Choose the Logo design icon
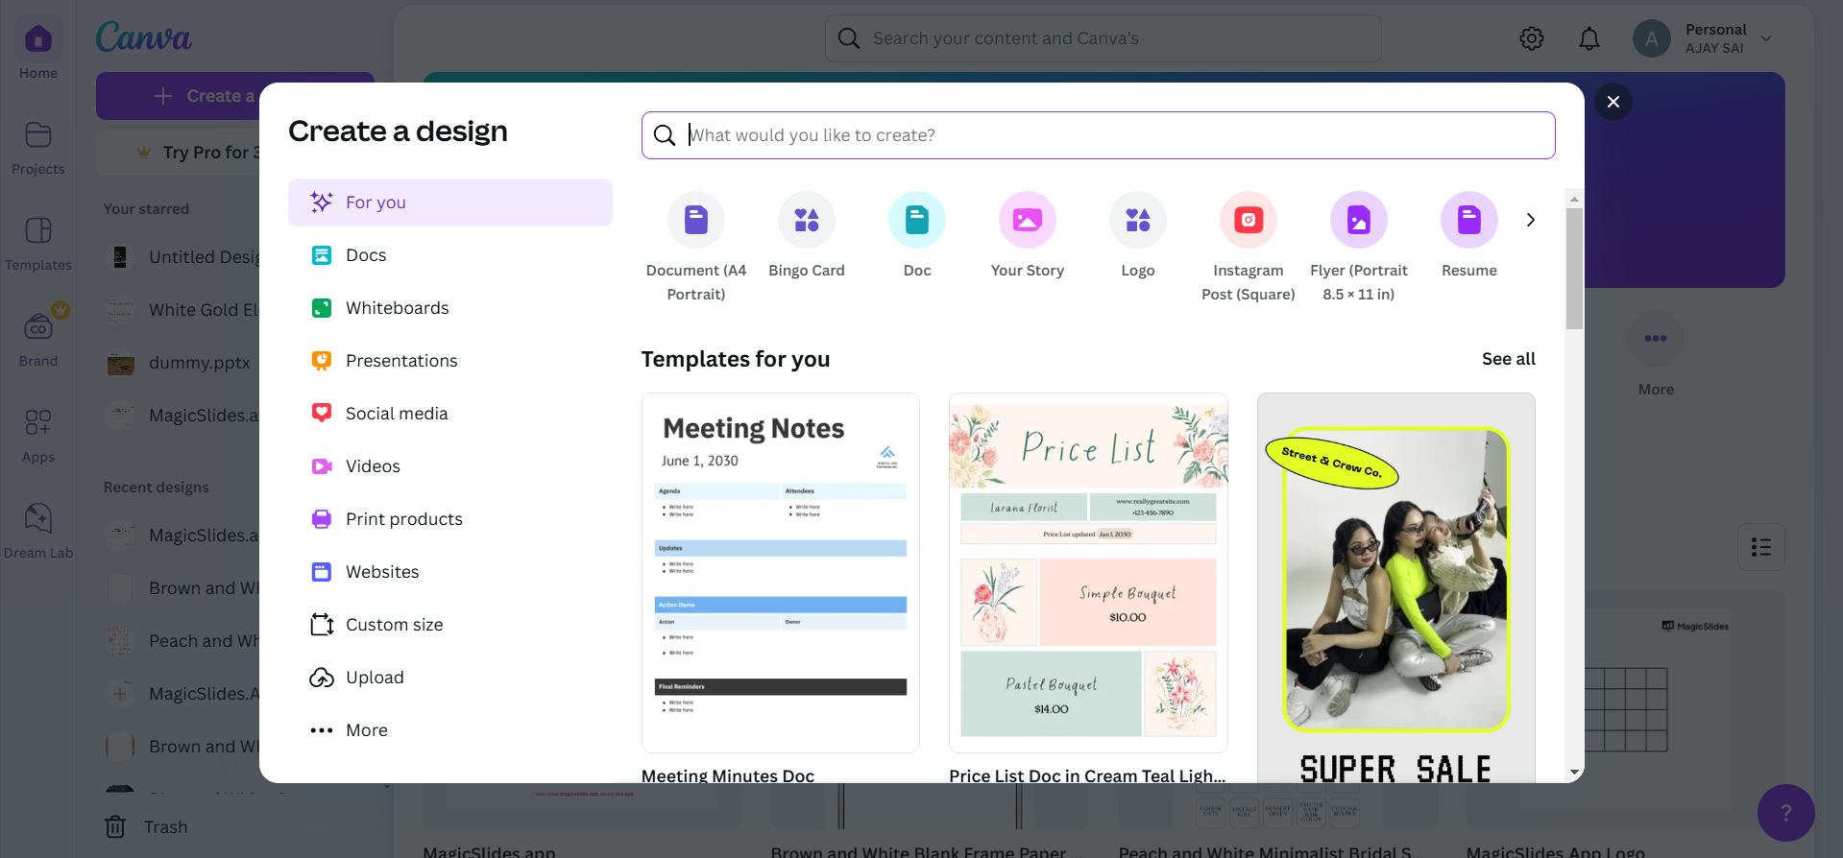1843x858 pixels. 1138,220
